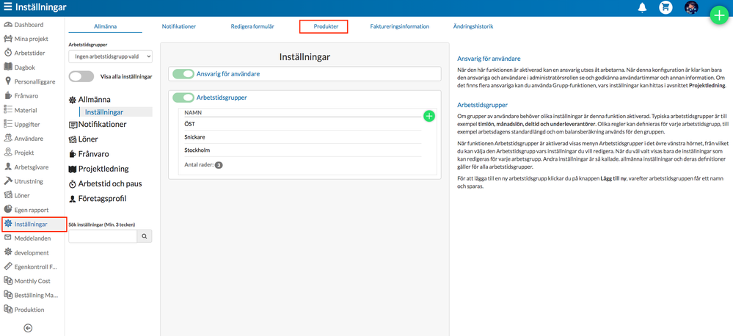Open Personalliggare in sidebar

pyautogui.click(x=34, y=81)
